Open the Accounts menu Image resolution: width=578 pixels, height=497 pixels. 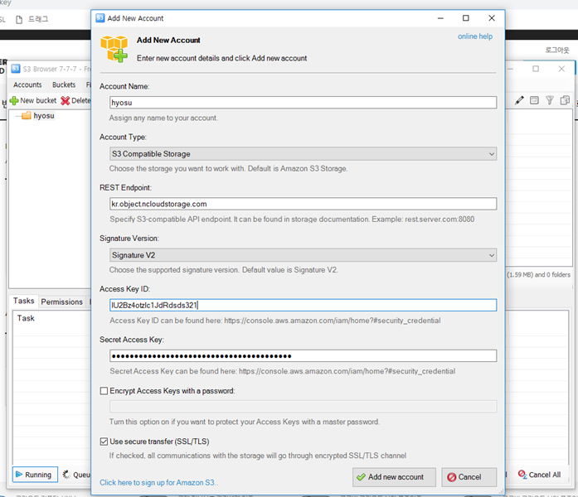pyautogui.click(x=27, y=84)
